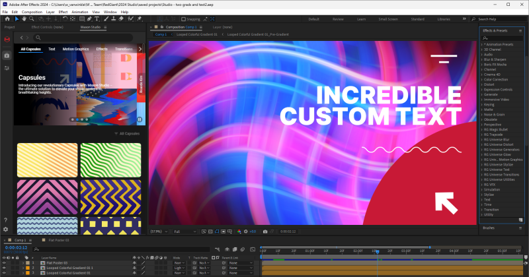This screenshot has height=277, width=529.
Task: Switch to the Motion Graphics capsules tab
Action: (75, 49)
